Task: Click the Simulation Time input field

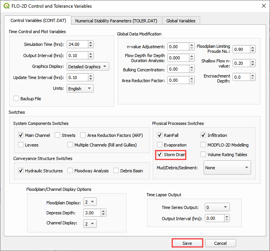Action: tap(77, 44)
